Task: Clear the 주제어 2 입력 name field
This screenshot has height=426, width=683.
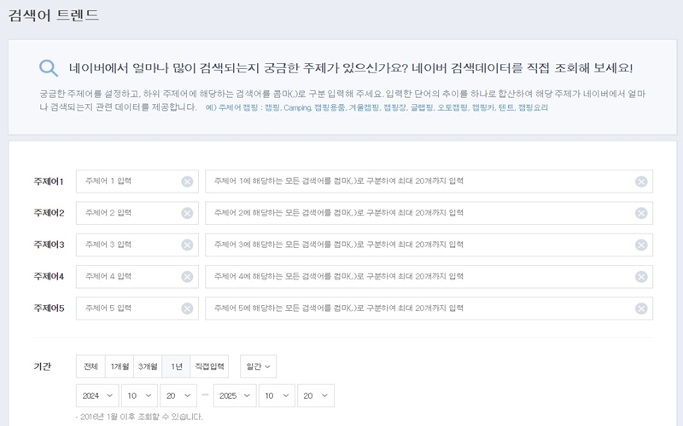Action: [187, 214]
